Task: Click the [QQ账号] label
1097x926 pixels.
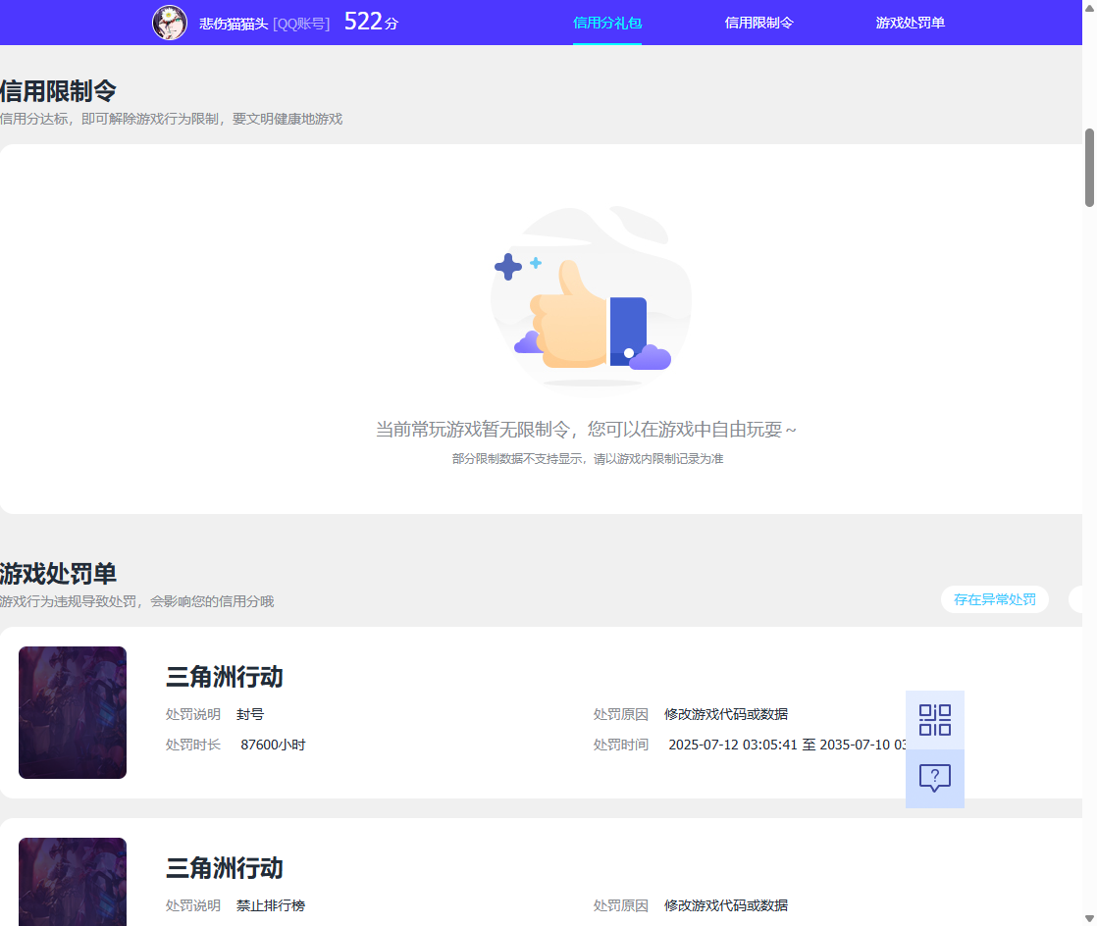Action: [301, 24]
